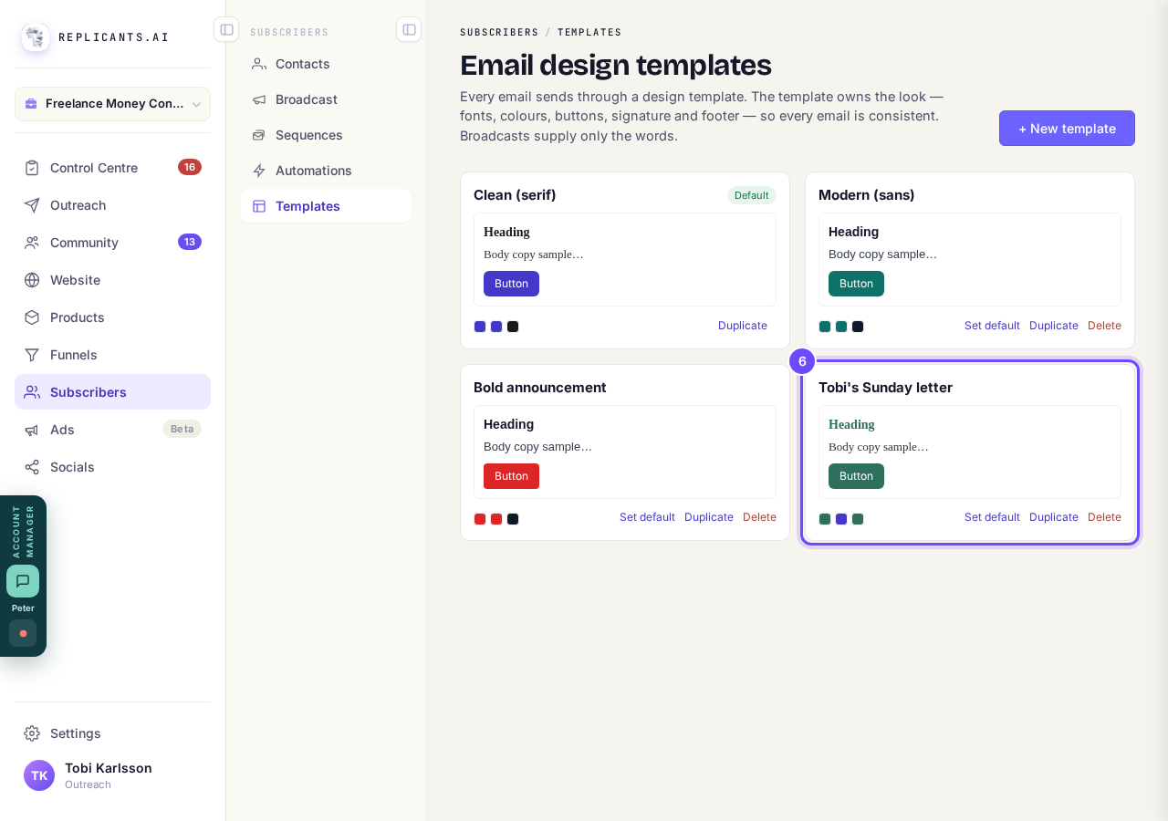This screenshot has width=1168, height=821.
Task: Open Account Manager chat bubble icon
Action: click(23, 581)
